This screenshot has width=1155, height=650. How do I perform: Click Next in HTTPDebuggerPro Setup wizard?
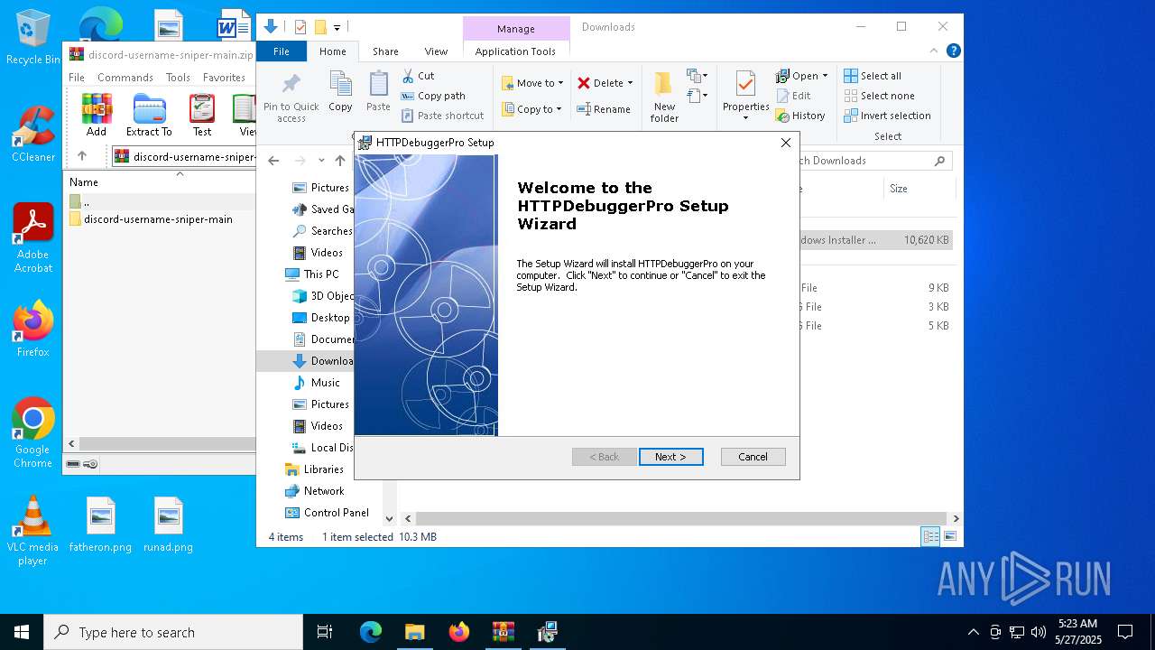coord(670,457)
